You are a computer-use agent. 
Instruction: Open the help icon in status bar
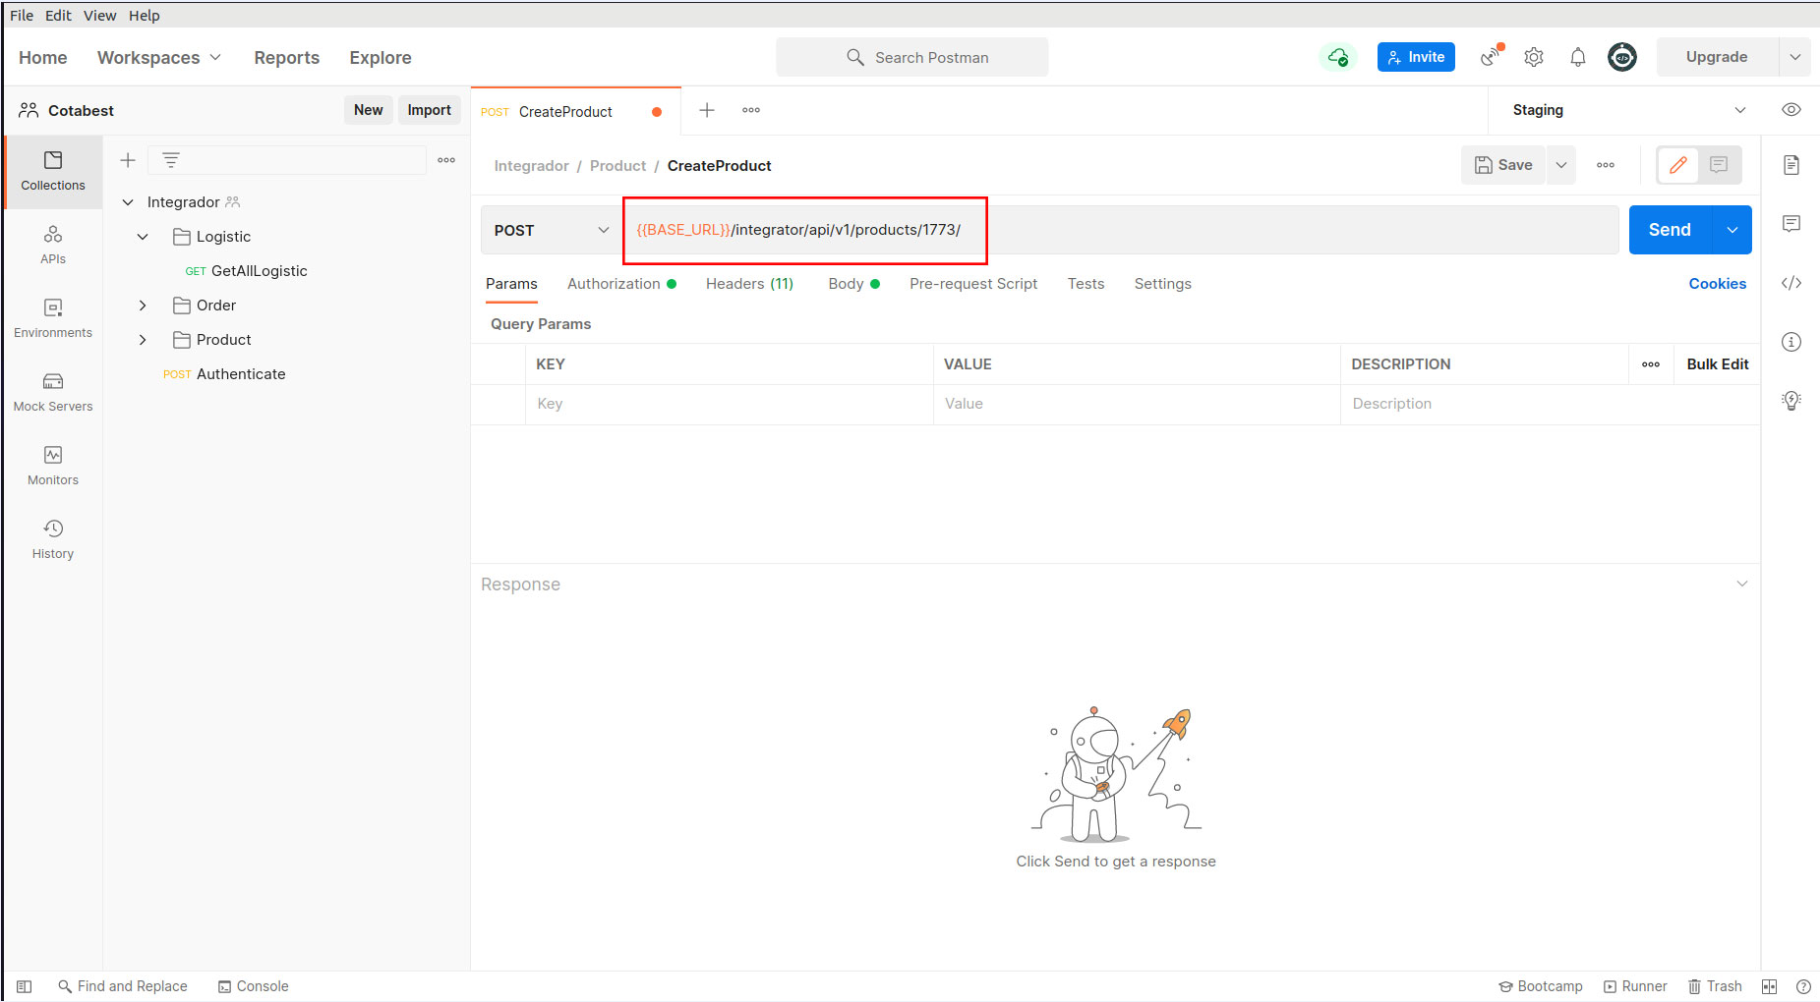pos(1803,986)
